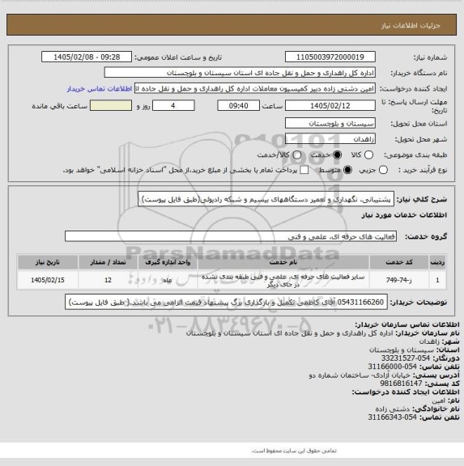Click the fax number 33231527-054
The width and height of the screenshot is (464, 466).
(406, 358)
